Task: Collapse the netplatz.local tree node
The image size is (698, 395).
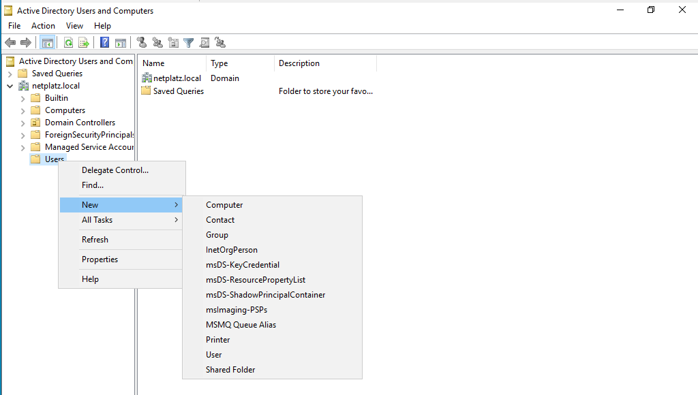Action: pos(10,86)
